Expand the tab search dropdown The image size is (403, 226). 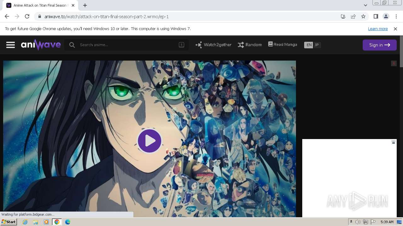coord(365,5)
